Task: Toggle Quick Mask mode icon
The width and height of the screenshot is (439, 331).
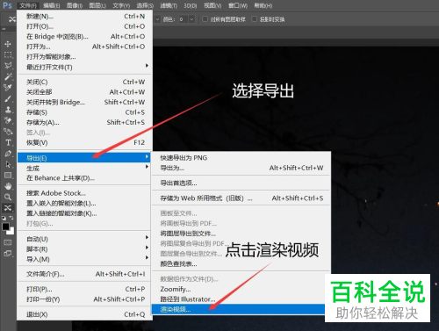Action: (x=8, y=242)
